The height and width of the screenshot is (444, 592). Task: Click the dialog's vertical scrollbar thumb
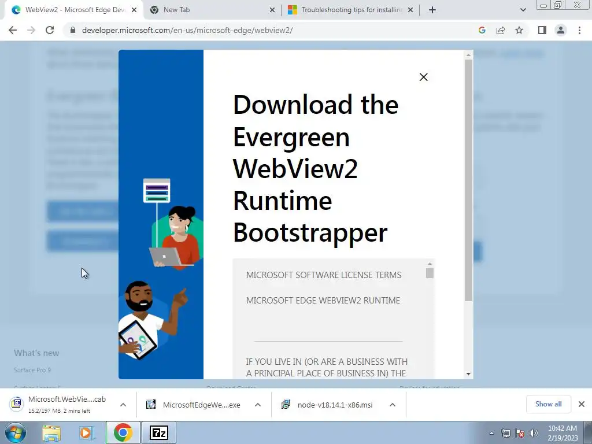pyautogui.click(x=468, y=180)
